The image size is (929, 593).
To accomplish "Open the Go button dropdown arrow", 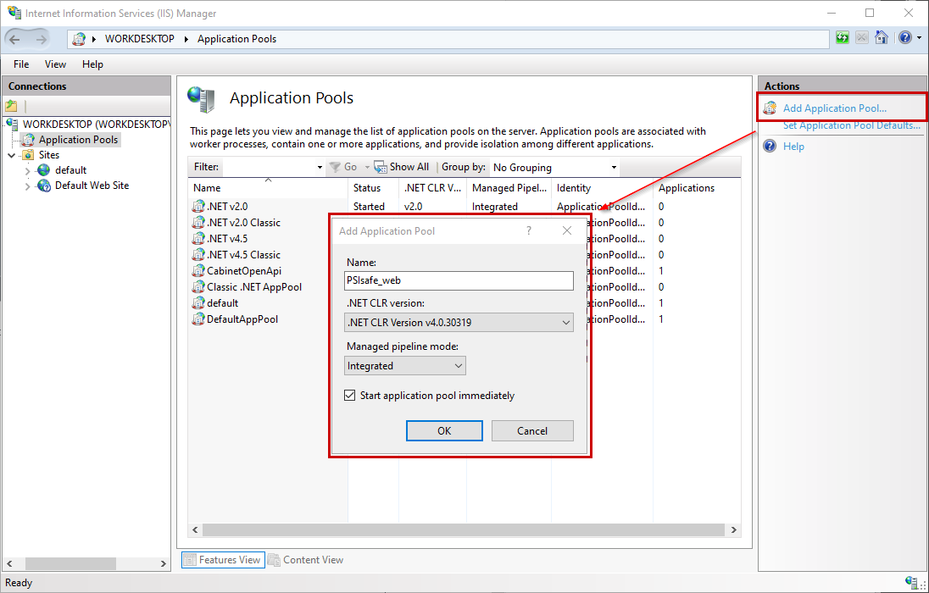I will click(367, 168).
